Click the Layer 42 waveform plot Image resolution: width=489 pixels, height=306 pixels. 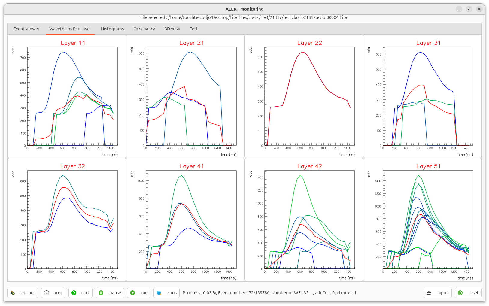point(310,220)
